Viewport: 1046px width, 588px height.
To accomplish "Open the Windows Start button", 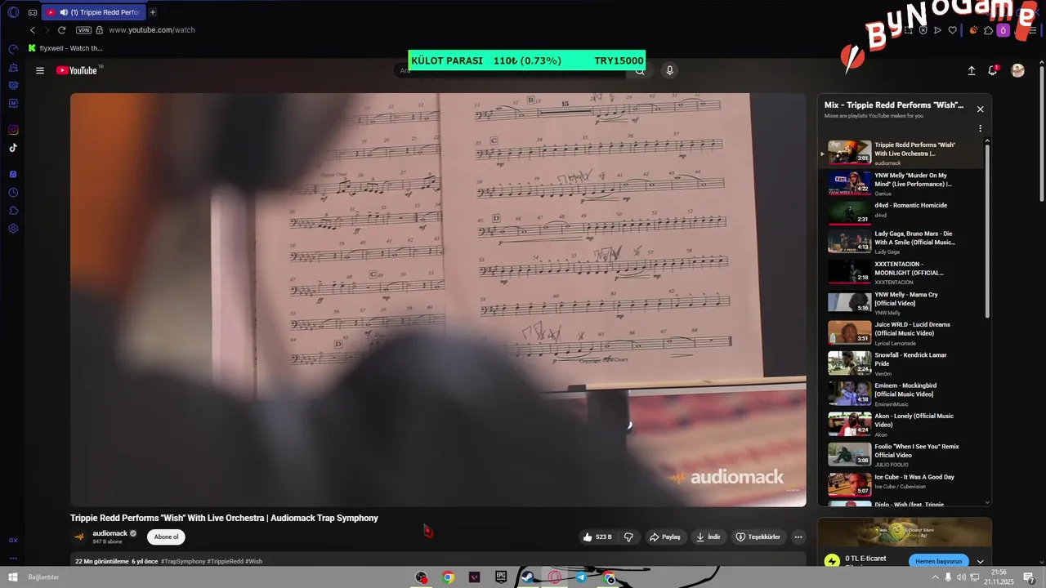I will (x=12, y=577).
